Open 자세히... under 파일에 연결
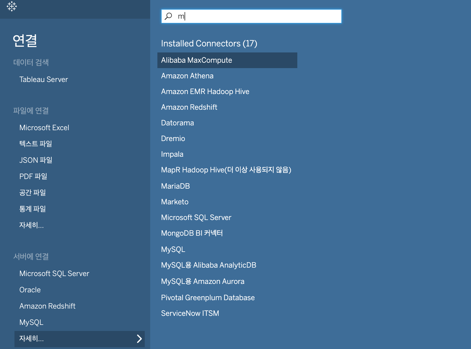 pyautogui.click(x=32, y=225)
